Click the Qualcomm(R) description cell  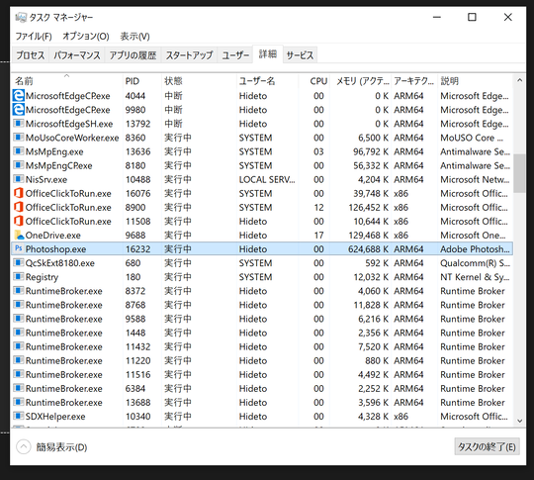(x=475, y=263)
